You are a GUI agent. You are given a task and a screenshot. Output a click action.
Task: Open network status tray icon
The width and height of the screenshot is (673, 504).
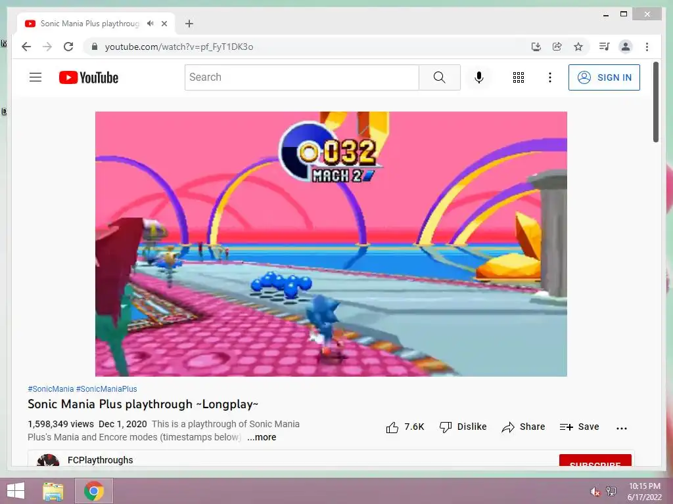611,491
